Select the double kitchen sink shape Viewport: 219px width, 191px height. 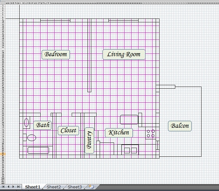coord(130,150)
